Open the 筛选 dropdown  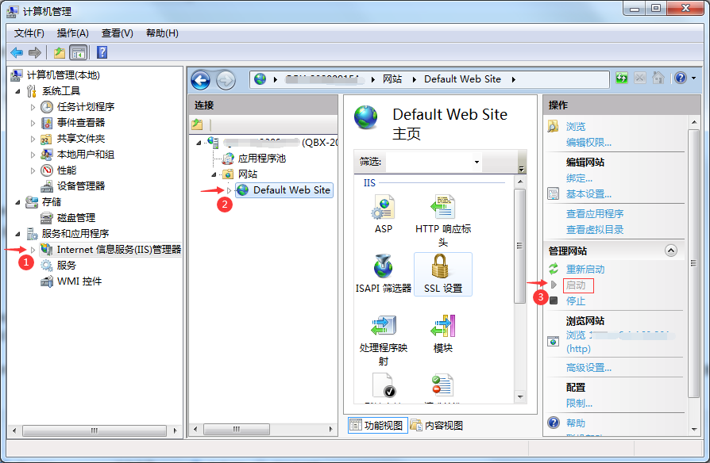pos(477,162)
